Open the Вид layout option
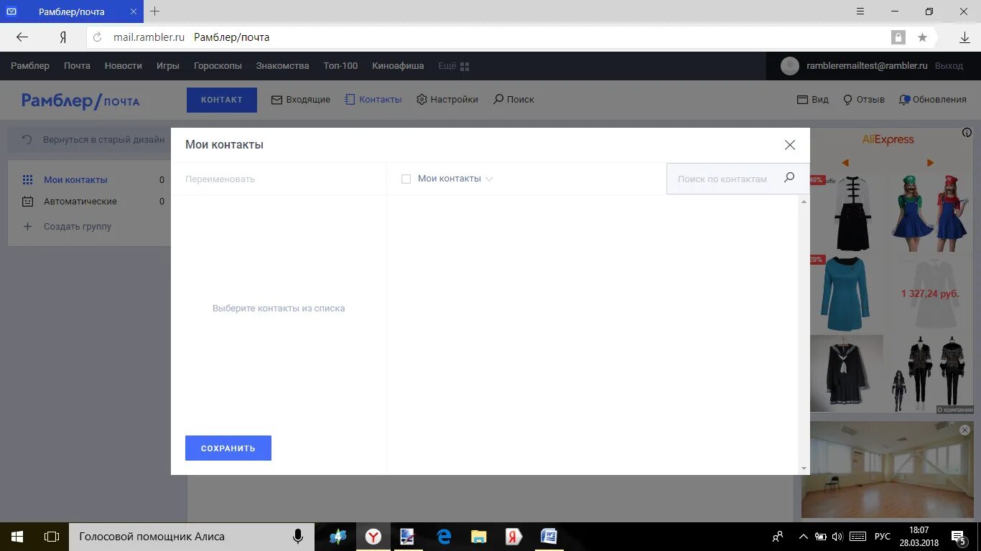Image resolution: width=981 pixels, height=551 pixels. point(813,100)
